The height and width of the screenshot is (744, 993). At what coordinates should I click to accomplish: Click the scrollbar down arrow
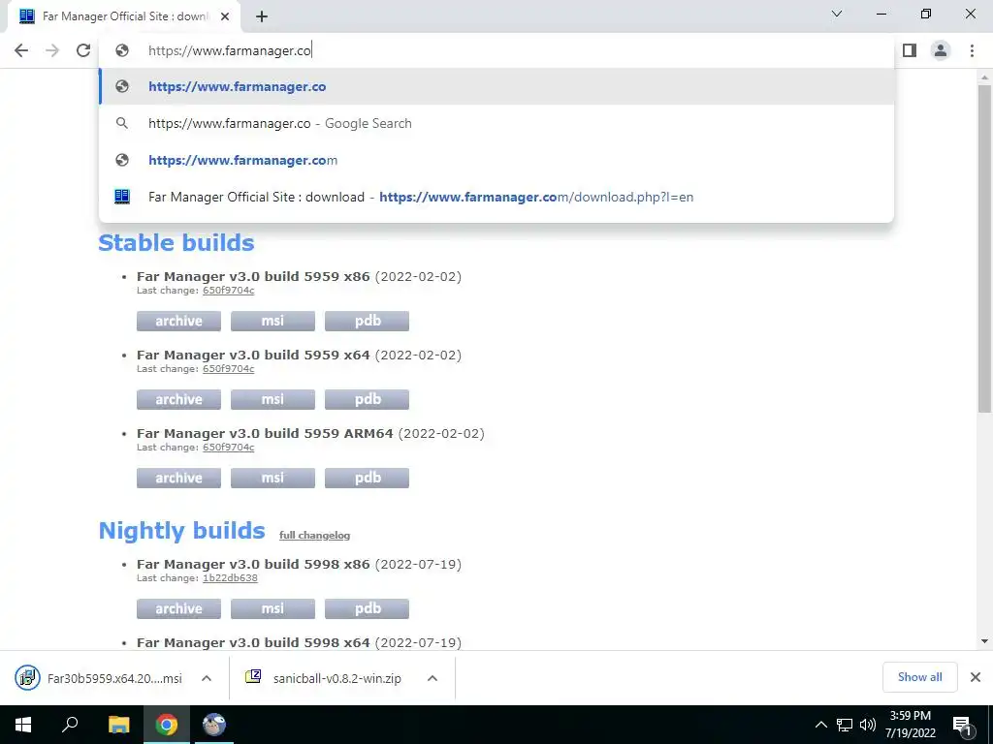[x=985, y=641]
